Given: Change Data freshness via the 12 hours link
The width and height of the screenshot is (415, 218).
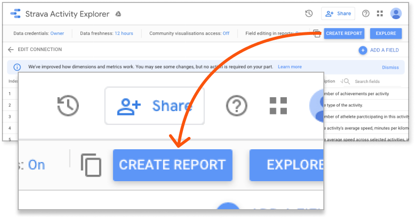Looking at the screenshot, I should tap(124, 33).
